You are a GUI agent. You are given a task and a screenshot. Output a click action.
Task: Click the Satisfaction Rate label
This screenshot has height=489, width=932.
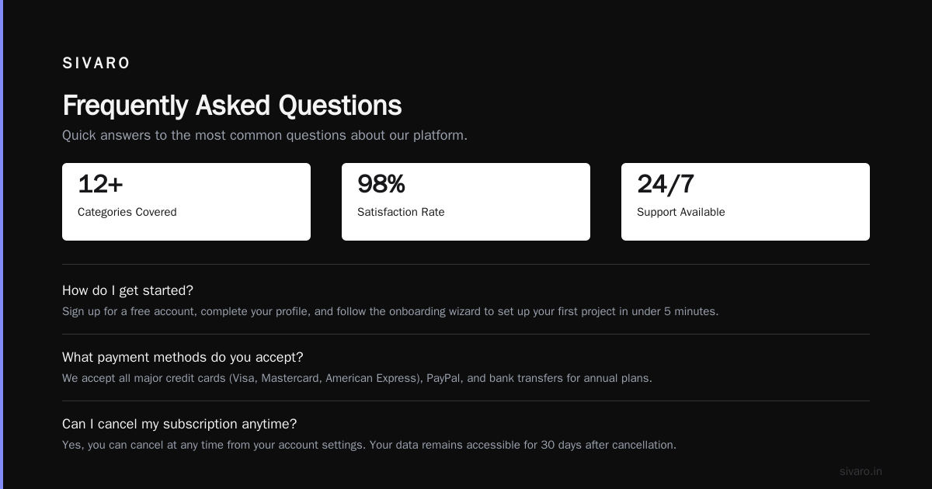pyautogui.click(x=401, y=212)
